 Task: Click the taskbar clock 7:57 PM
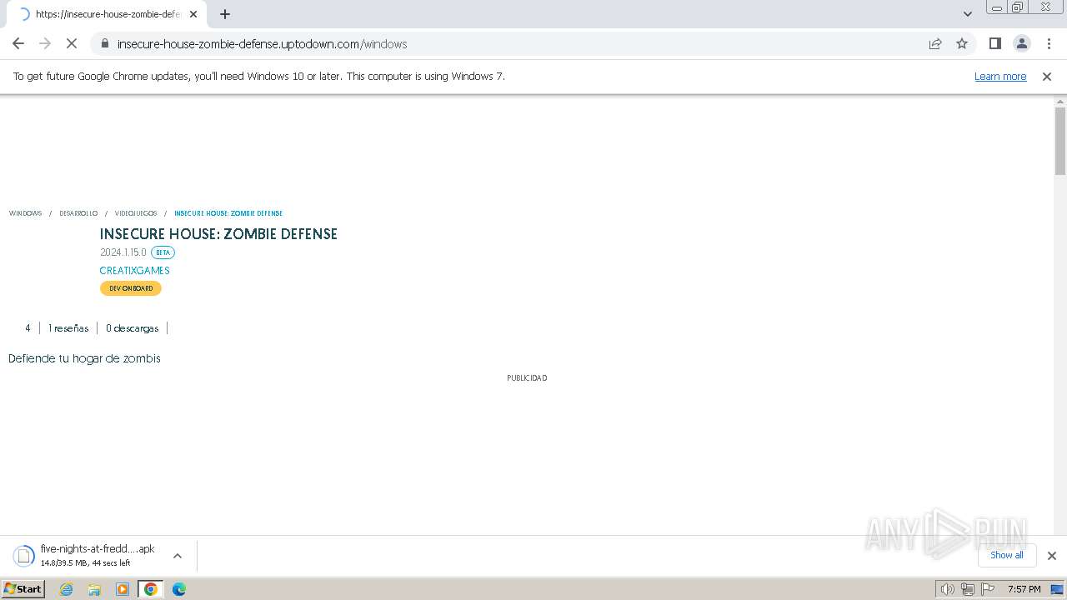pos(1024,589)
